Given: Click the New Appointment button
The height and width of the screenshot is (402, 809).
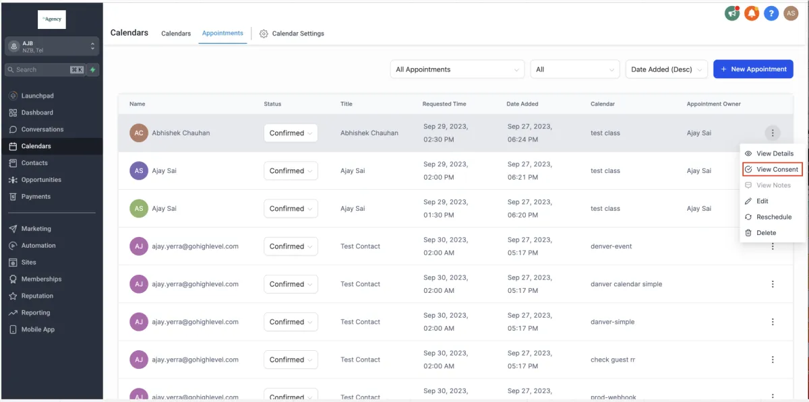Looking at the screenshot, I should 753,69.
